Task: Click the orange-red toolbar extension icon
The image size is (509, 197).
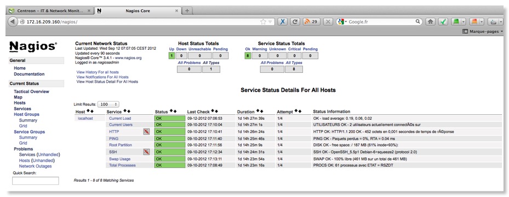Action: tap(474, 22)
